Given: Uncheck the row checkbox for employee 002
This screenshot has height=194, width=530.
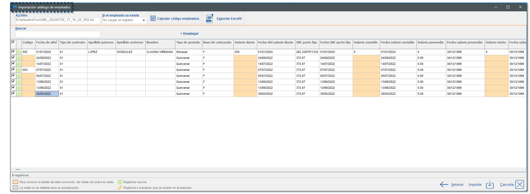Looking at the screenshot, I should click(13, 52).
